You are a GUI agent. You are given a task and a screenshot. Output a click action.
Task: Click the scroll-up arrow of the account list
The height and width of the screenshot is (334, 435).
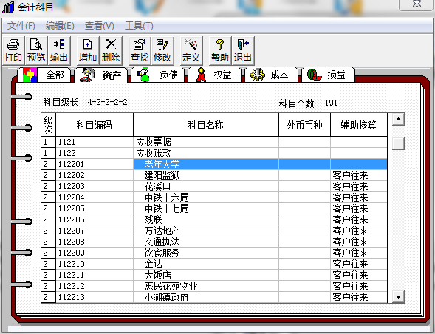(x=398, y=120)
